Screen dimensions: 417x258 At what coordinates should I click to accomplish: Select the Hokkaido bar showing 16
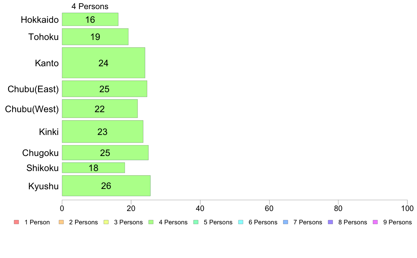tap(90, 19)
